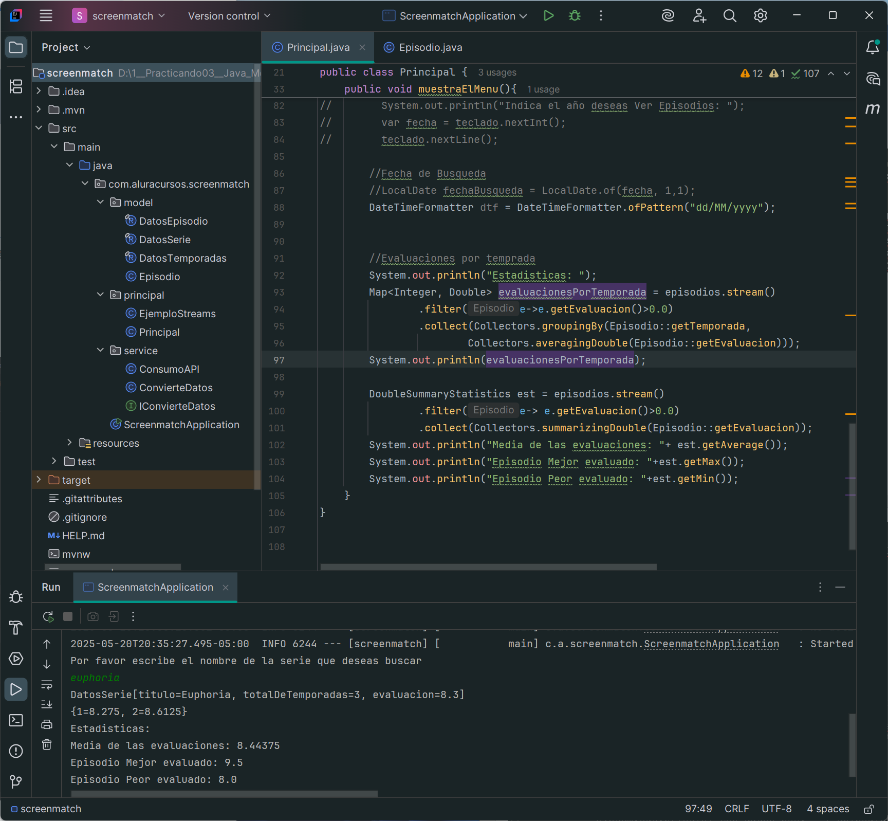Rerun ScreenmatchApplication in Run panel
The image size is (888, 821).
pos(48,616)
